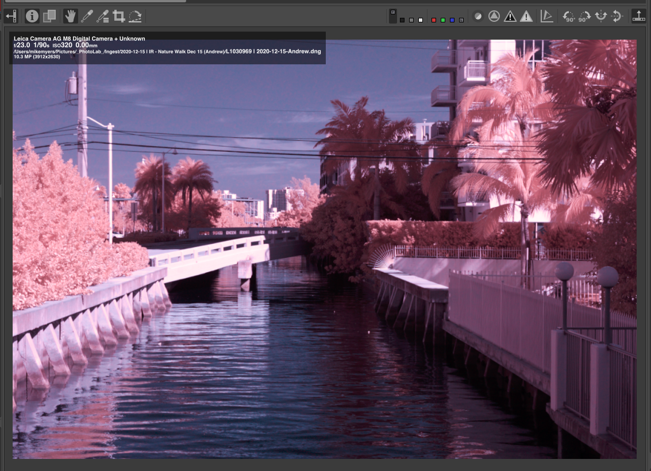Activate the Crop selection tool
This screenshot has width=651, height=471.
pyautogui.click(x=119, y=16)
